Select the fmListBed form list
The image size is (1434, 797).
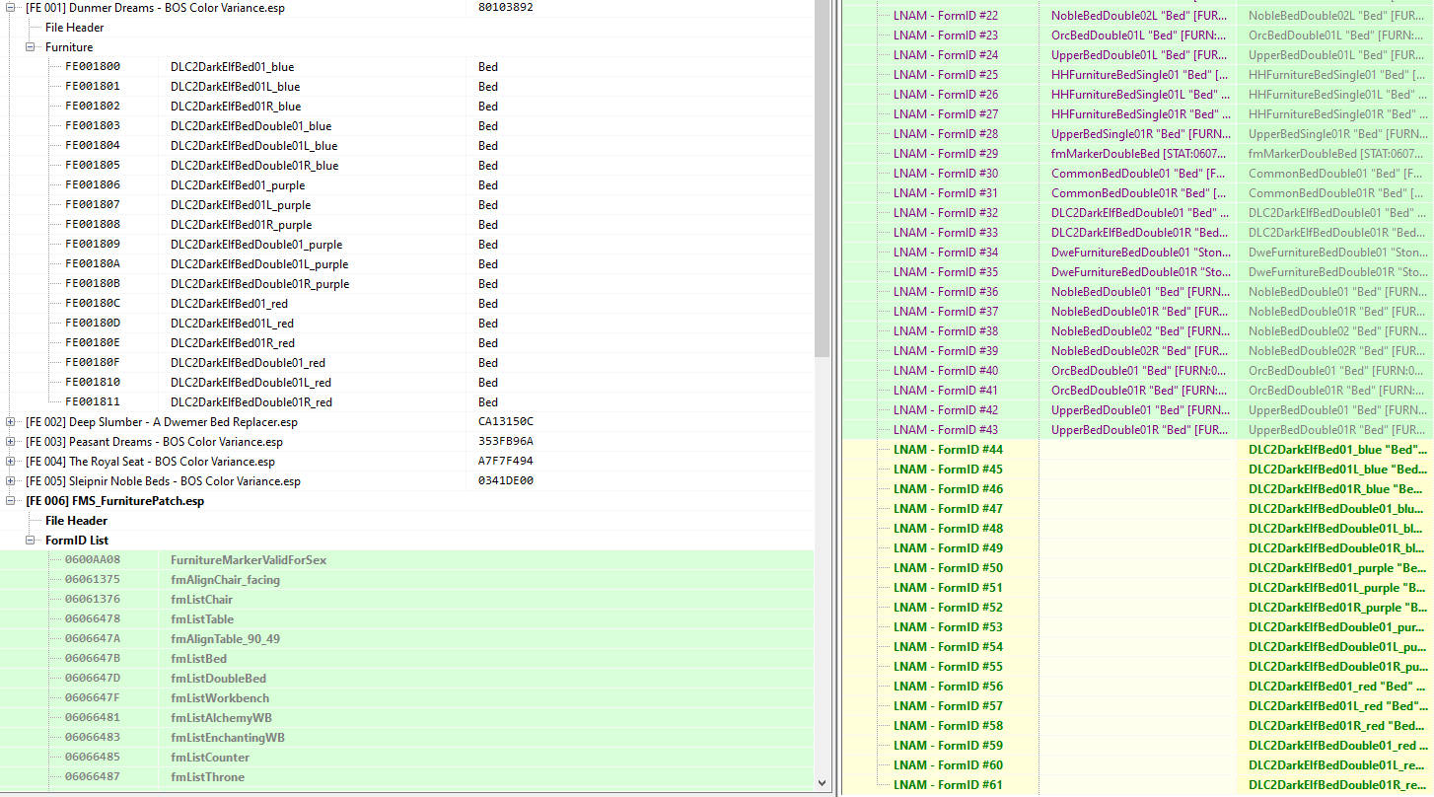click(x=407, y=659)
